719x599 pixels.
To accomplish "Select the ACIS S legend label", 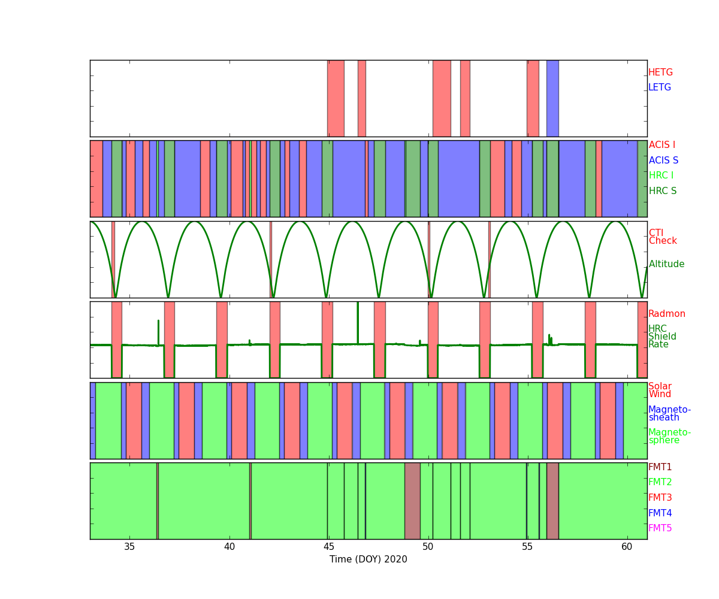I will click(663, 161).
